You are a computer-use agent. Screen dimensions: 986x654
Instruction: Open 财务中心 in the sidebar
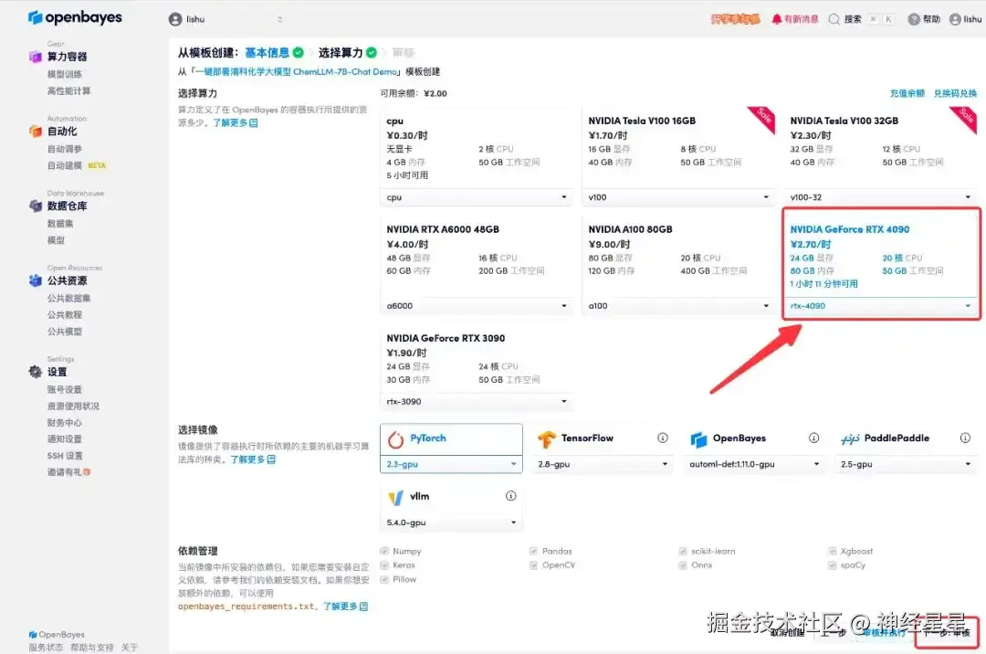pos(64,423)
